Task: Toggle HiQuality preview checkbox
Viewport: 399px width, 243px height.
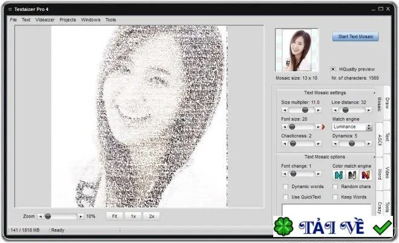Action: tap(333, 69)
